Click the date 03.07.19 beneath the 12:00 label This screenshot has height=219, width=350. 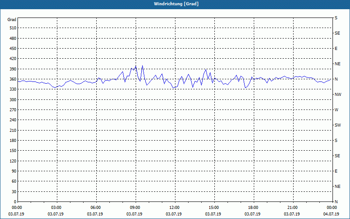(174, 214)
